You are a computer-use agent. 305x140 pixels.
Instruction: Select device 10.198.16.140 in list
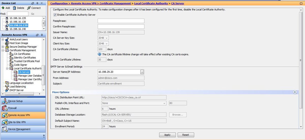(18, 29)
